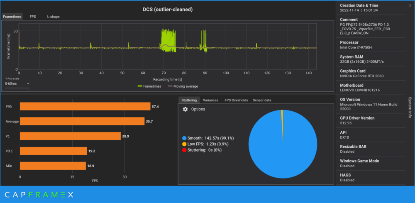Viewport: 415px width, 203px height.
Task: Click Stuttering: 0s (0%) text
Action: 205,150
